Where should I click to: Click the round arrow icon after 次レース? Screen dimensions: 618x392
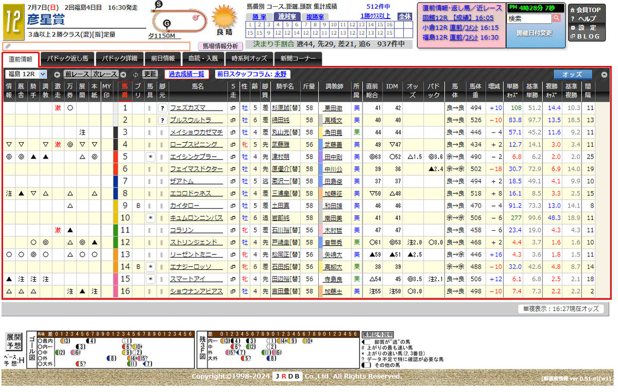123,73
